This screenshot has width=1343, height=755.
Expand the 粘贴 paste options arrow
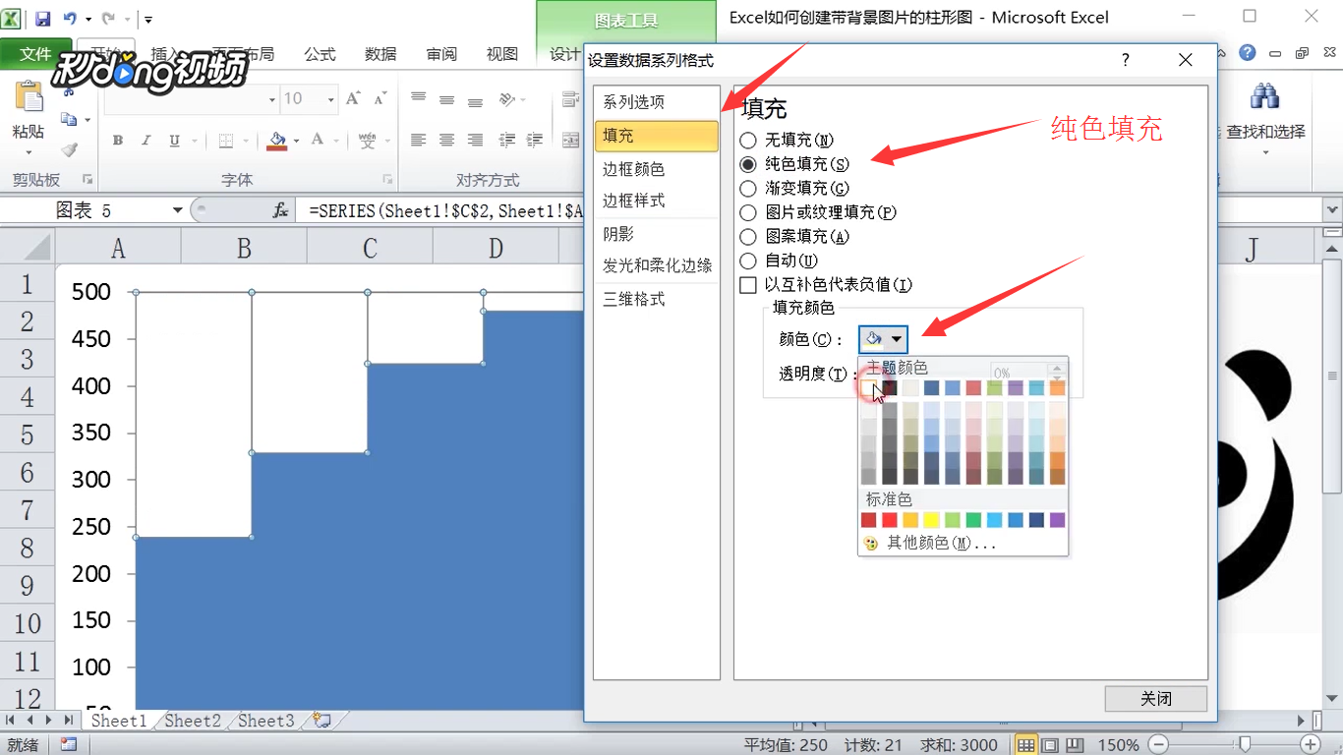[x=29, y=151]
